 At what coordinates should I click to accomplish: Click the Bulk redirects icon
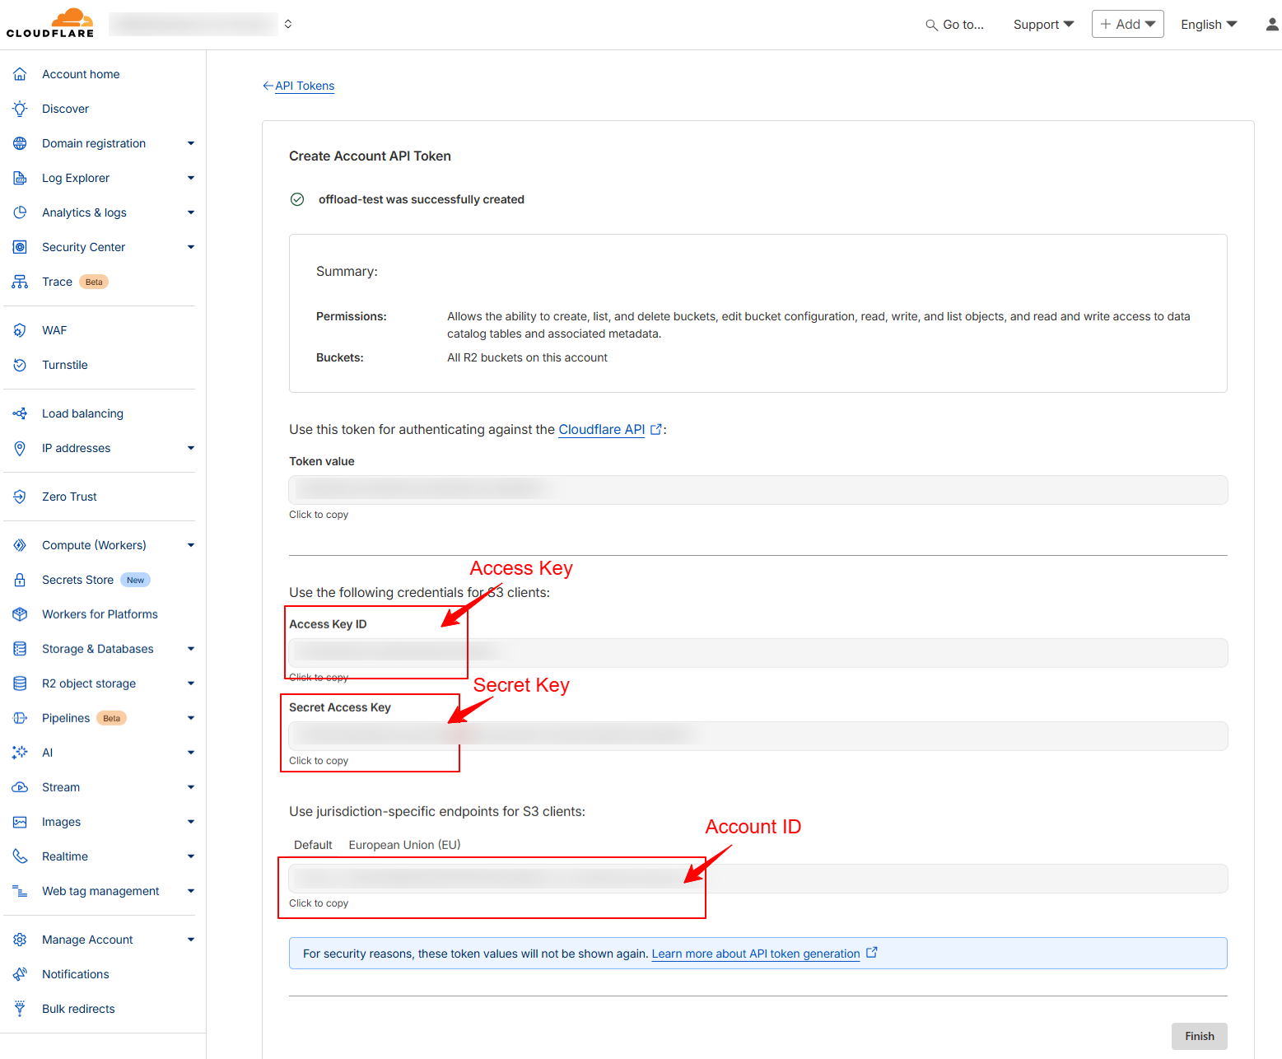[x=20, y=1009]
